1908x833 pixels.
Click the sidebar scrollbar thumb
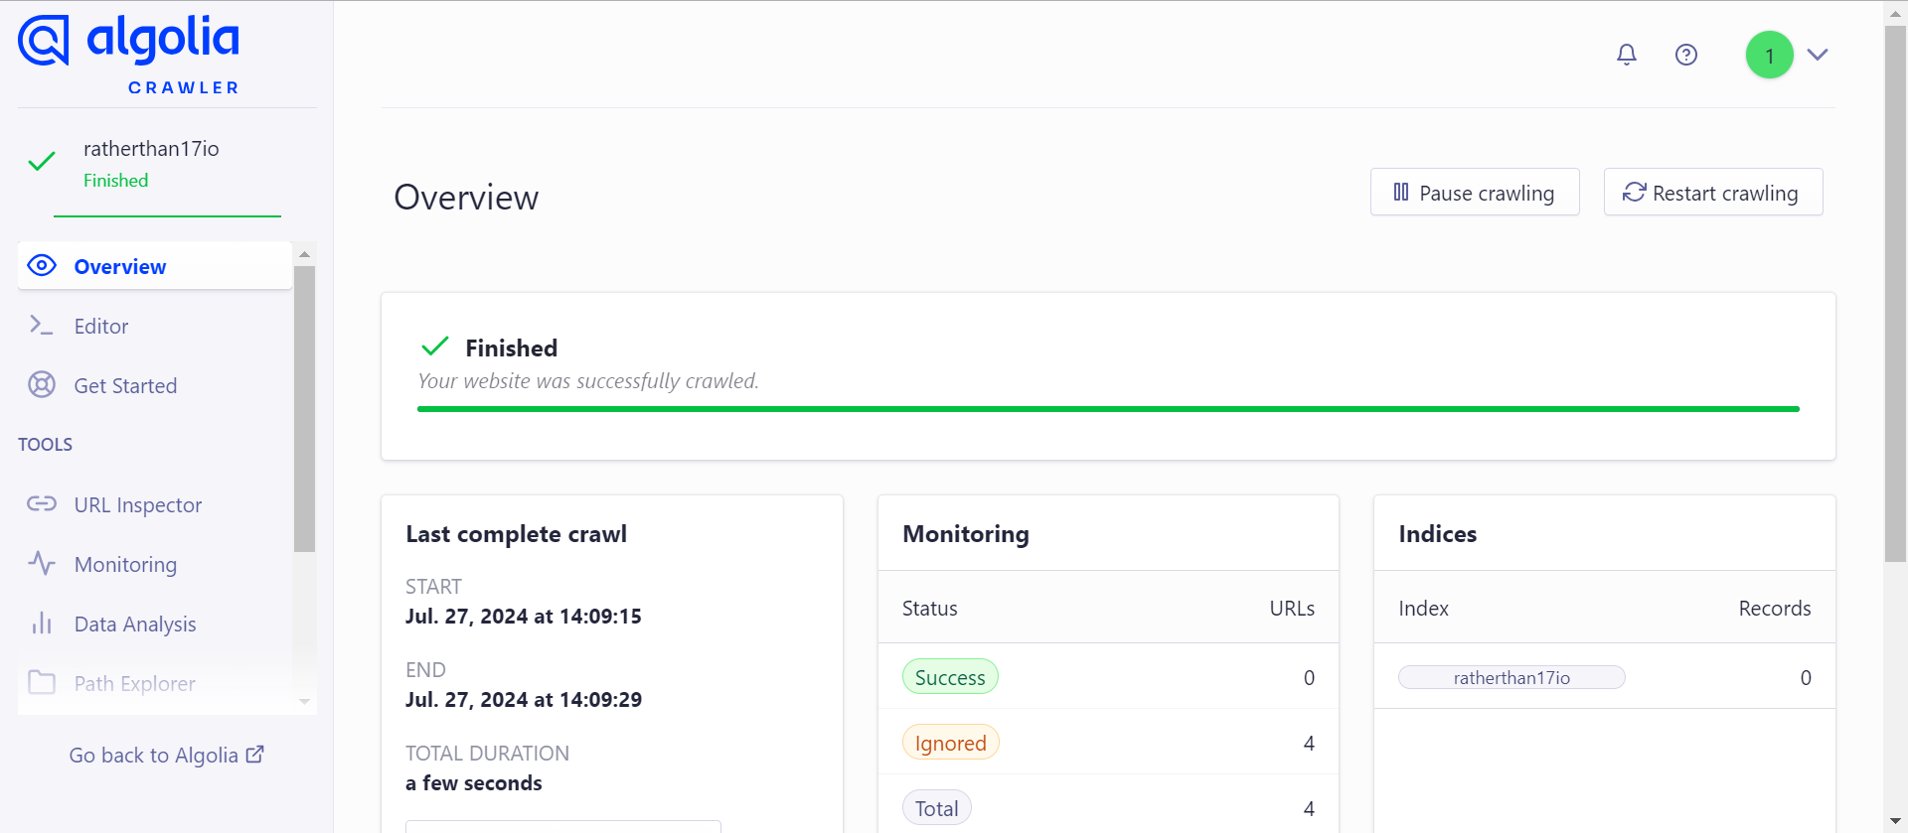[304, 408]
